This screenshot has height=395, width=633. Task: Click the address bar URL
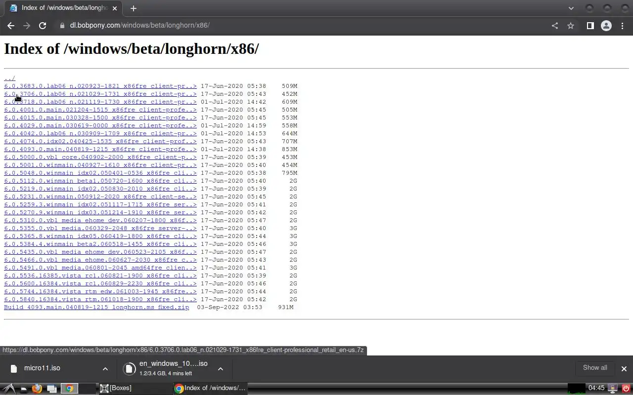139,26
